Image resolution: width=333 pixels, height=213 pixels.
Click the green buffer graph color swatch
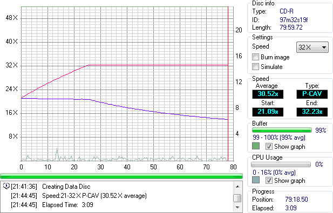(x=256, y=146)
